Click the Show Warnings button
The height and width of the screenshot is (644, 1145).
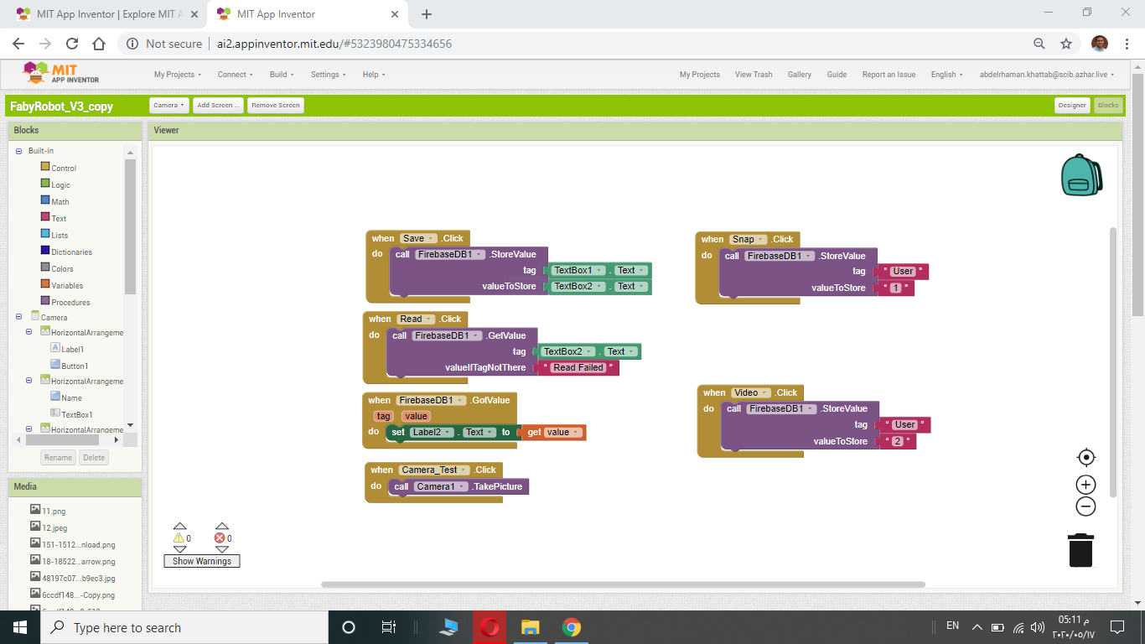click(202, 561)
